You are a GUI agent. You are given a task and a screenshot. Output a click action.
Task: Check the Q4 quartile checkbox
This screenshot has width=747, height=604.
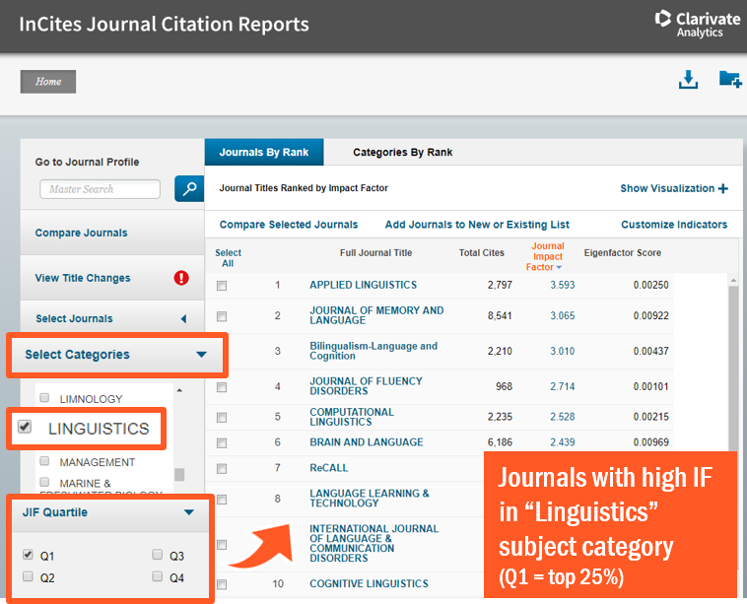pyautogui.click(x=158, y=576)
